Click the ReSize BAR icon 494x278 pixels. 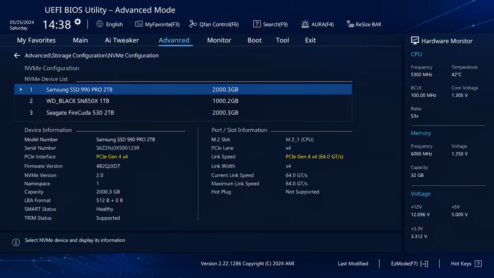(350, 24)
